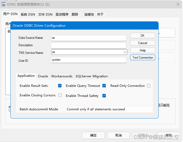
Task: Toggle Enable Query Timeout checkbox
Action: (x=104, y=86)
